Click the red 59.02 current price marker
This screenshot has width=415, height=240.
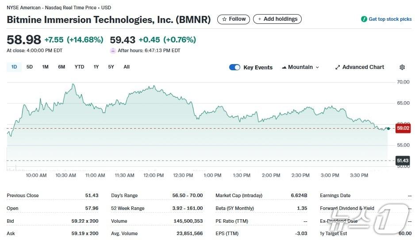pyautogui.click(x=402, y=128)
